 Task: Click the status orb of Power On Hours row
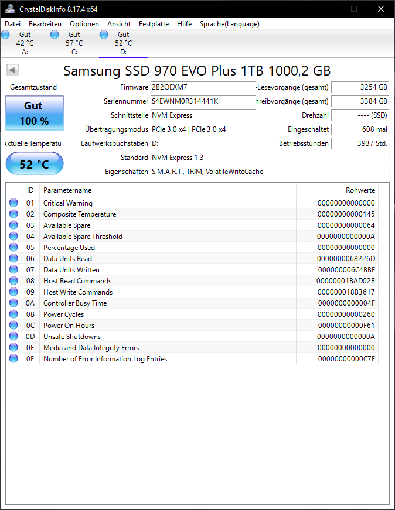pos(13,325)
